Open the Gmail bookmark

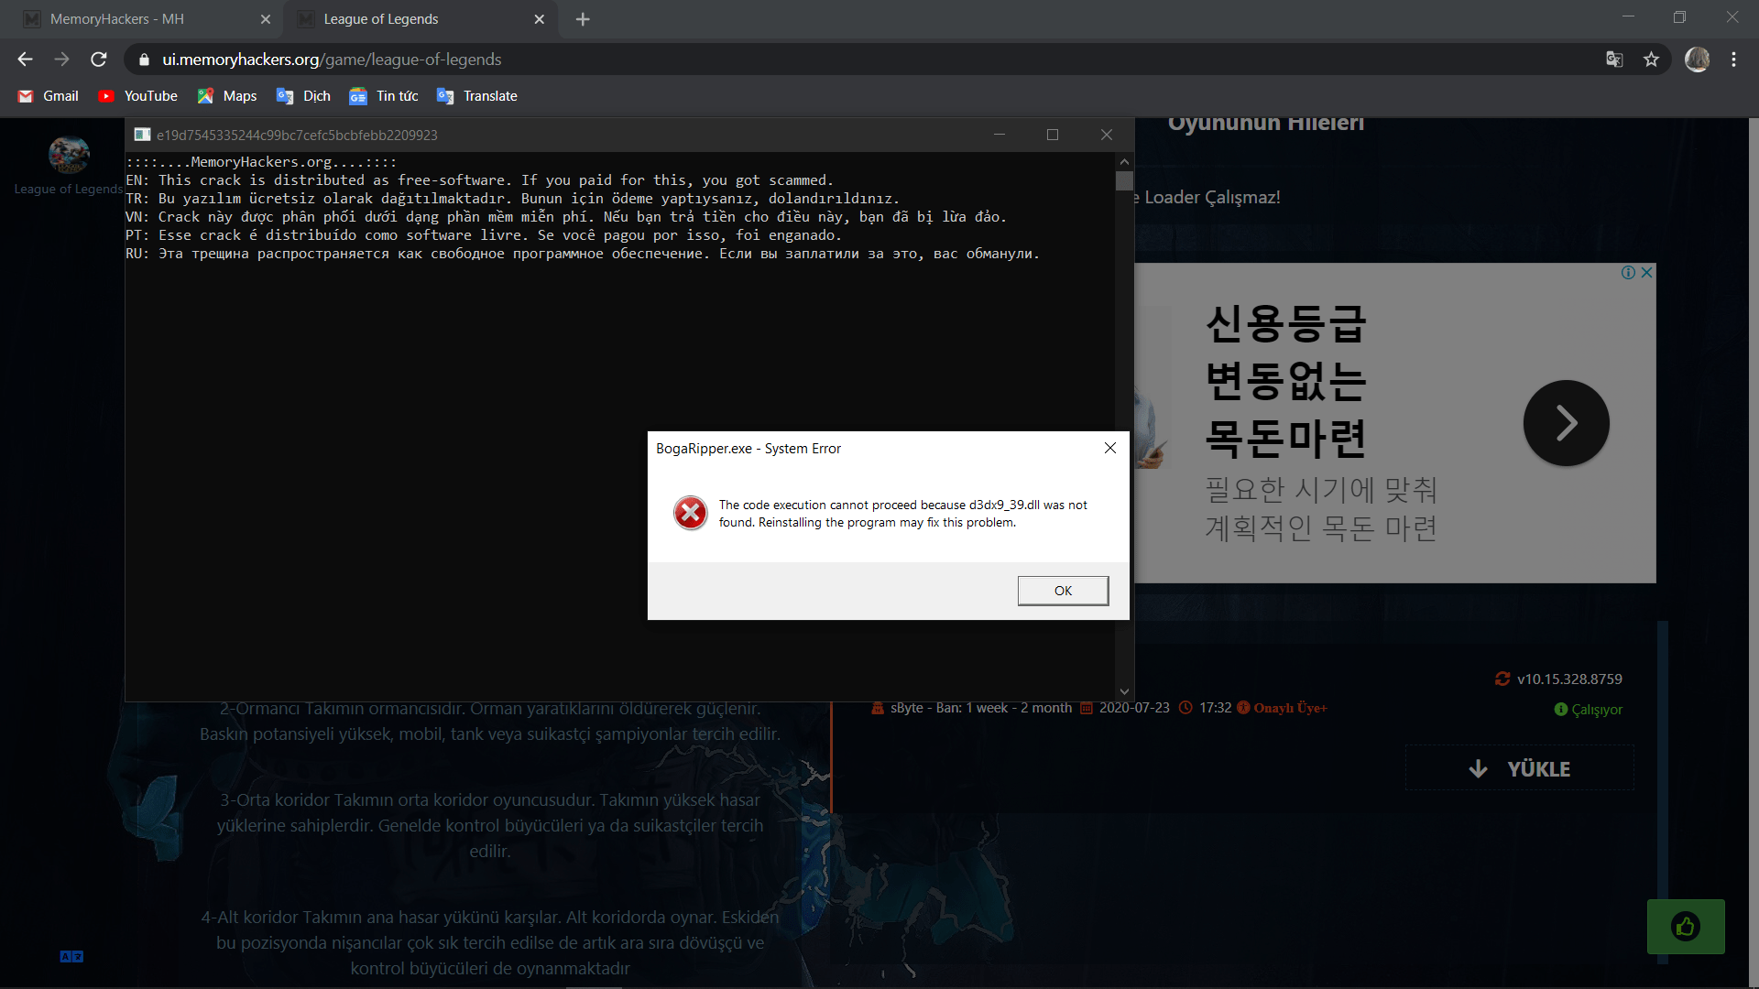(49, 96)
